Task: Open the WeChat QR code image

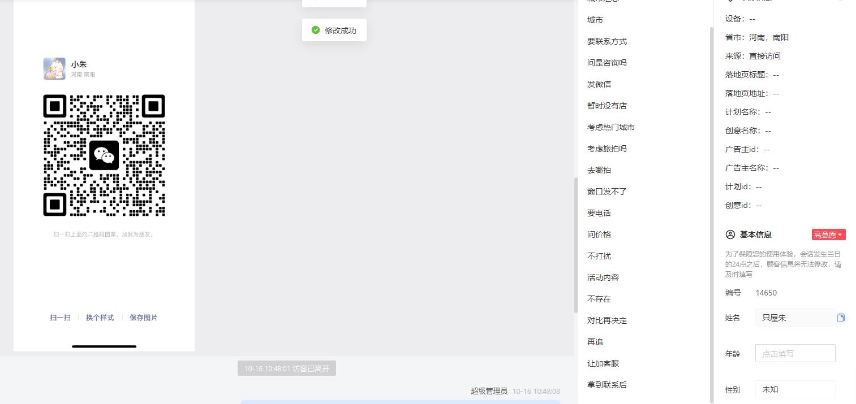Action: tap(104, 155)
